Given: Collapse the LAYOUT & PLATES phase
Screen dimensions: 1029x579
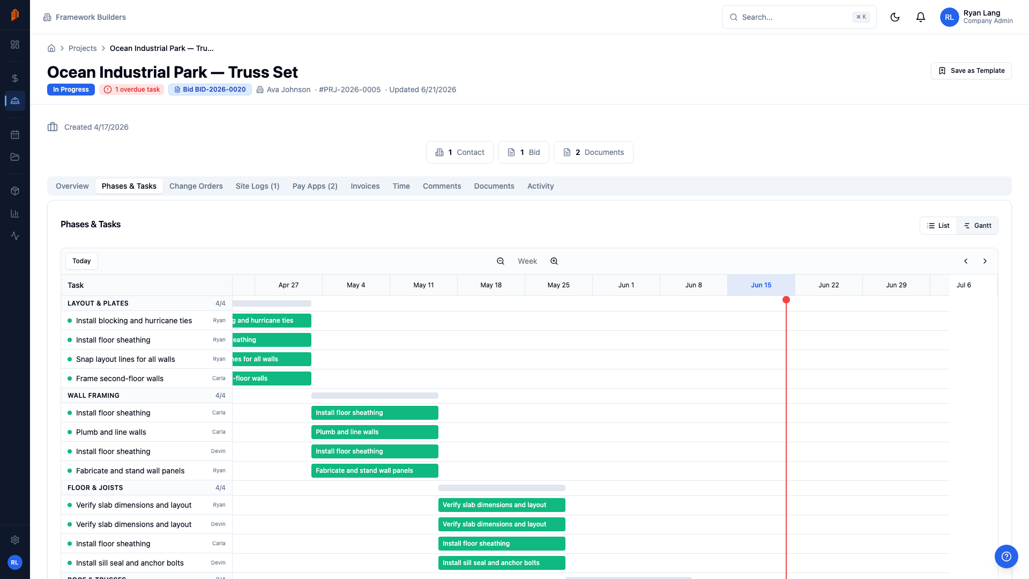Looking at the screenshot, I should [146, 303].
